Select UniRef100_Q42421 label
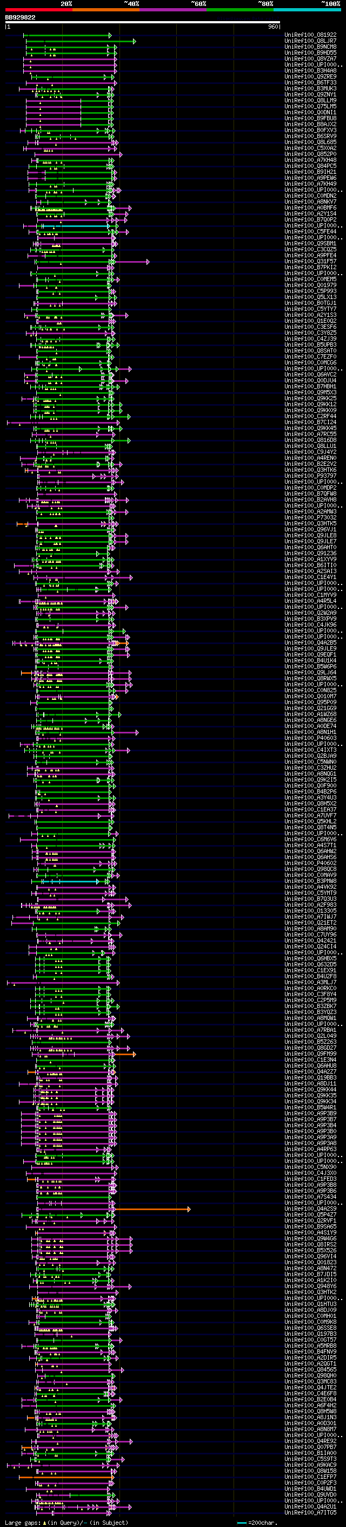Viewport: 346px width, 1527px height. (310, 941)
